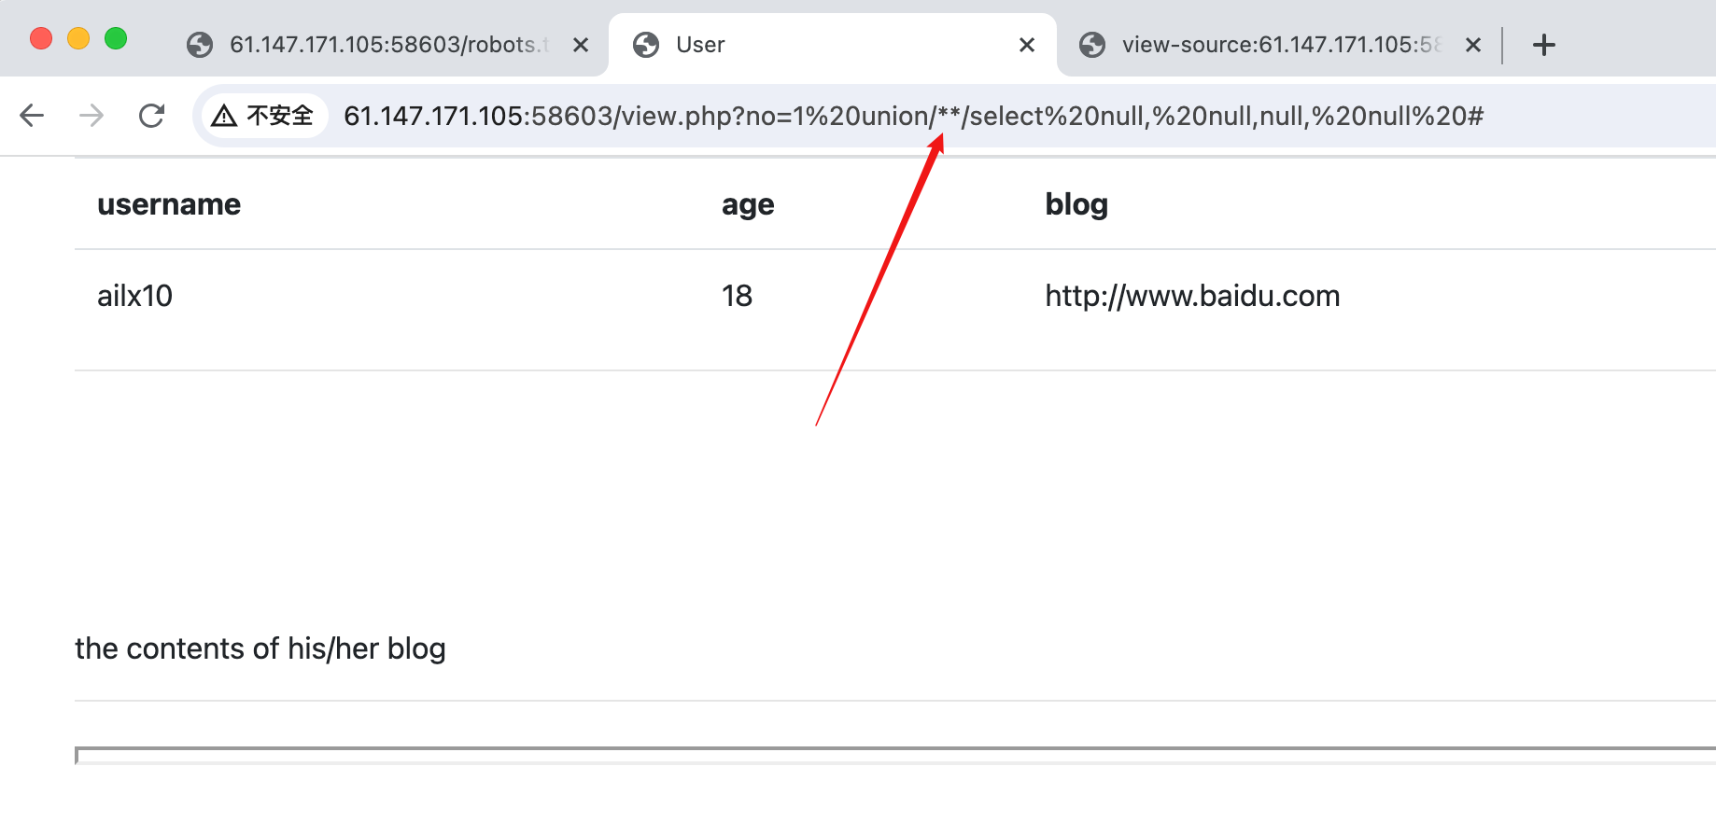This screenshot has width=1716, height=836.
Task: Click the age value 18
Action: click(737, 296)
